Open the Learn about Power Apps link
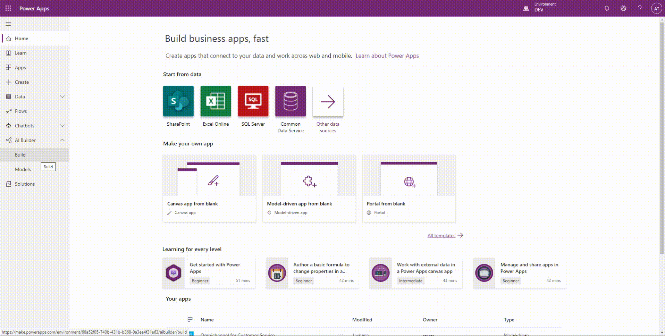Screen dimensions: 665x336 [387, 56]
